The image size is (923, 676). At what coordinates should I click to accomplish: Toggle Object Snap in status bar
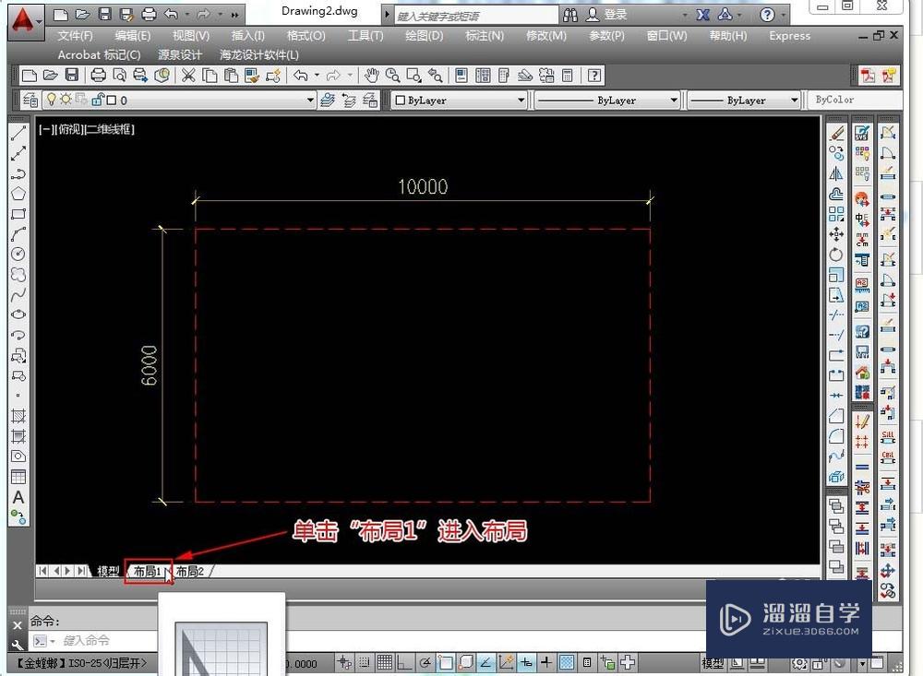point(446,662)
